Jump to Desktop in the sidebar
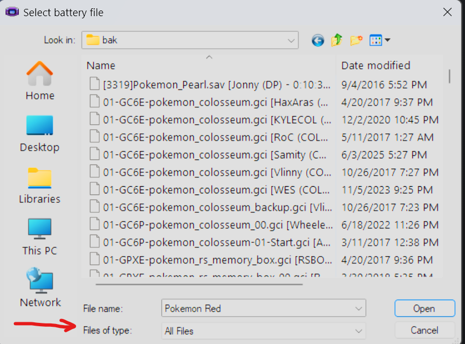The height and width of the screenshot is (344, 465). pos(40,133)
